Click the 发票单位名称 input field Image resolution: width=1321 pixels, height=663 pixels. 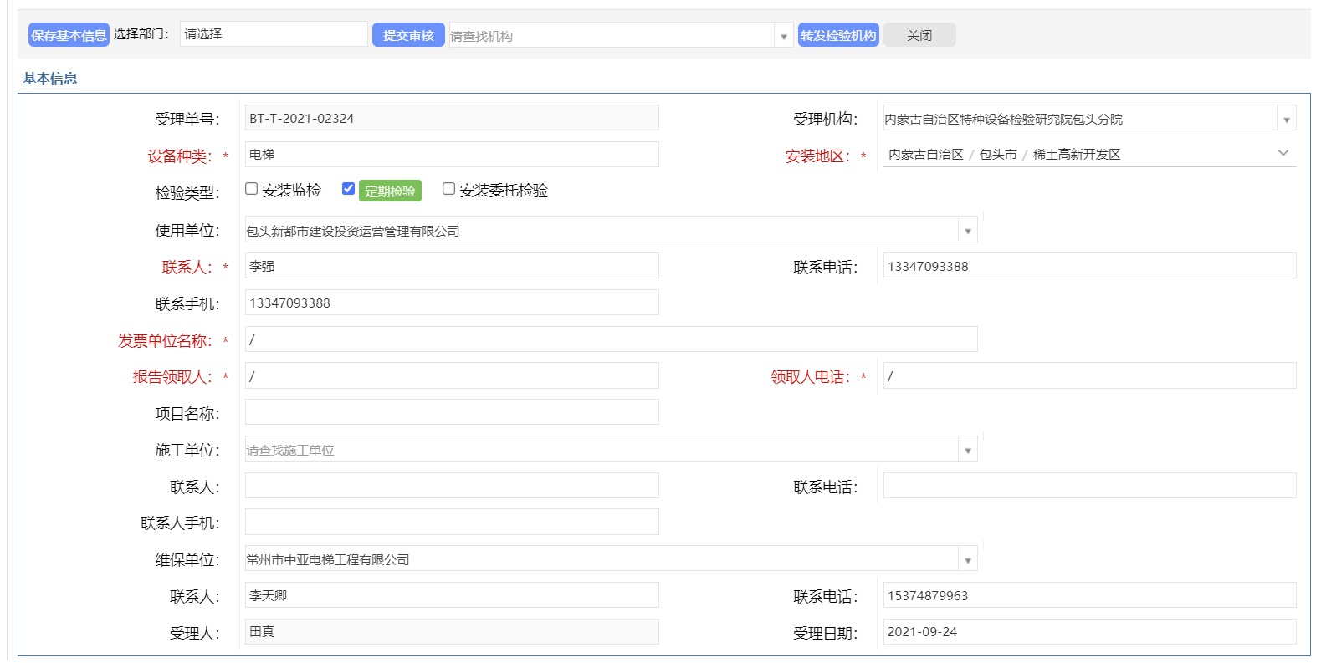(x=612, y=339)
